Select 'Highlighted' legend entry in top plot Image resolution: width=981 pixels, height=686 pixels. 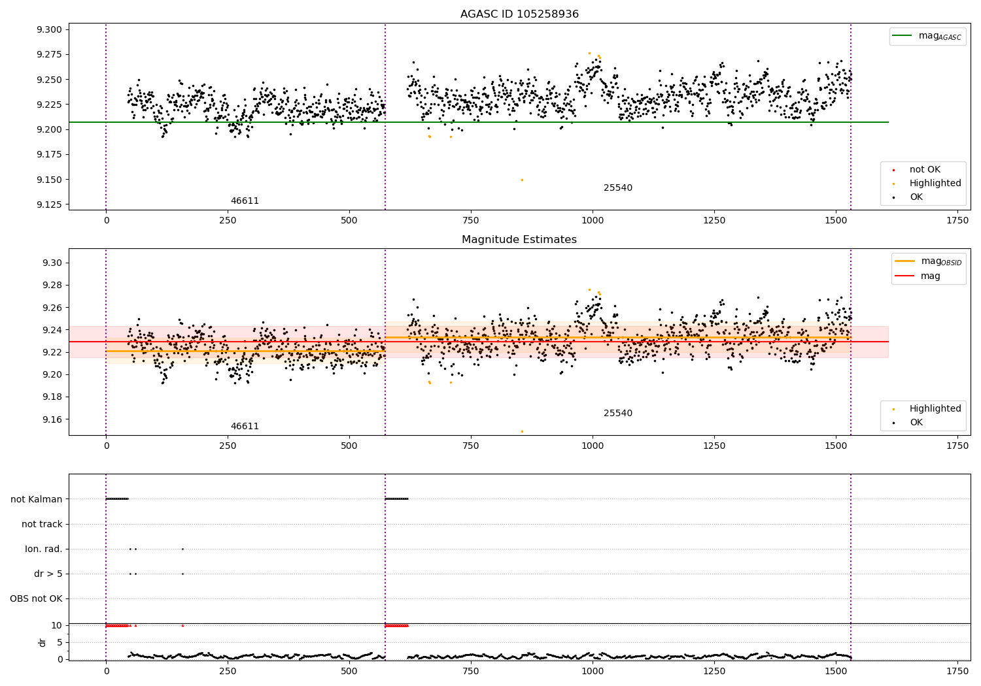(935, 184)
